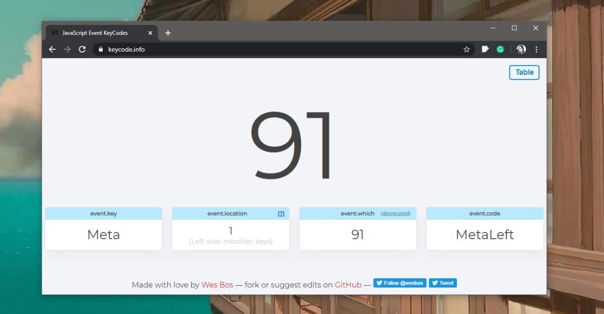The height and width of the screenshot is (314, 604).
Task: Click the Tweet button
Action: [443, 283]
